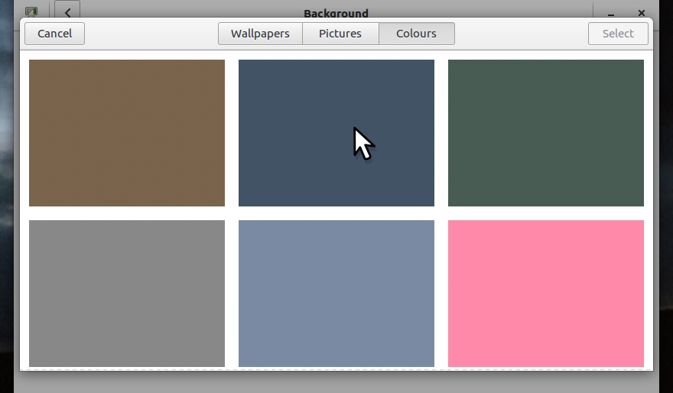
Task: Click the desktop wallpaper left of the dialog
Action: coord(8,191)
